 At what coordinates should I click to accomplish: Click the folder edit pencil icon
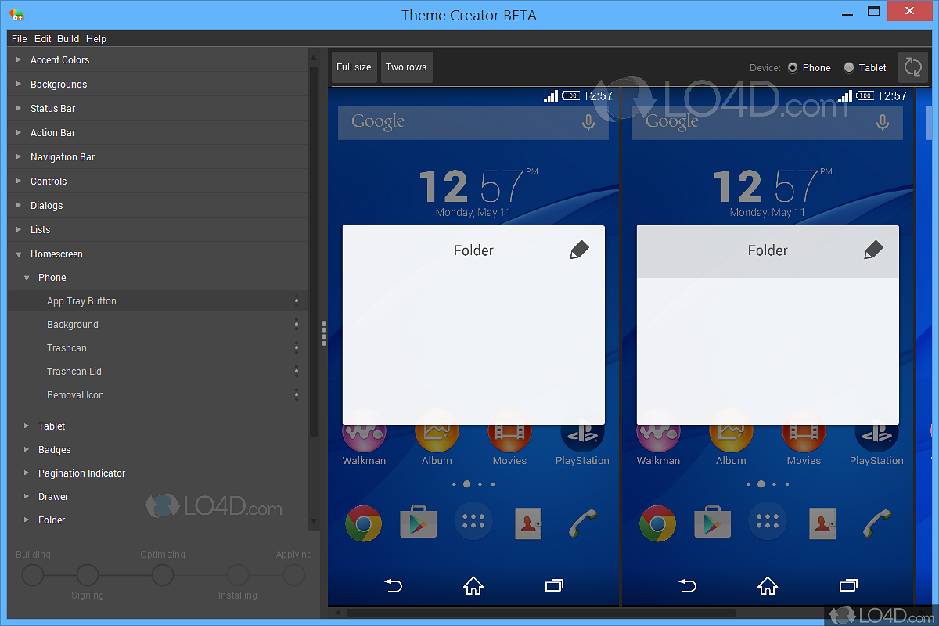[579, 249]
